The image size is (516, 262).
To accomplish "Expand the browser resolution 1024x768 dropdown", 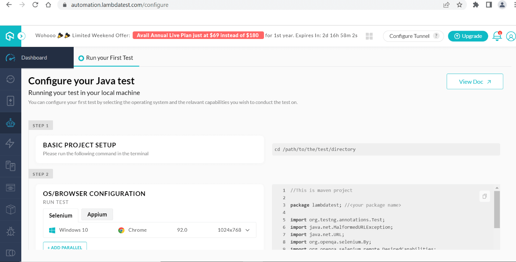I will pos(234,230).
